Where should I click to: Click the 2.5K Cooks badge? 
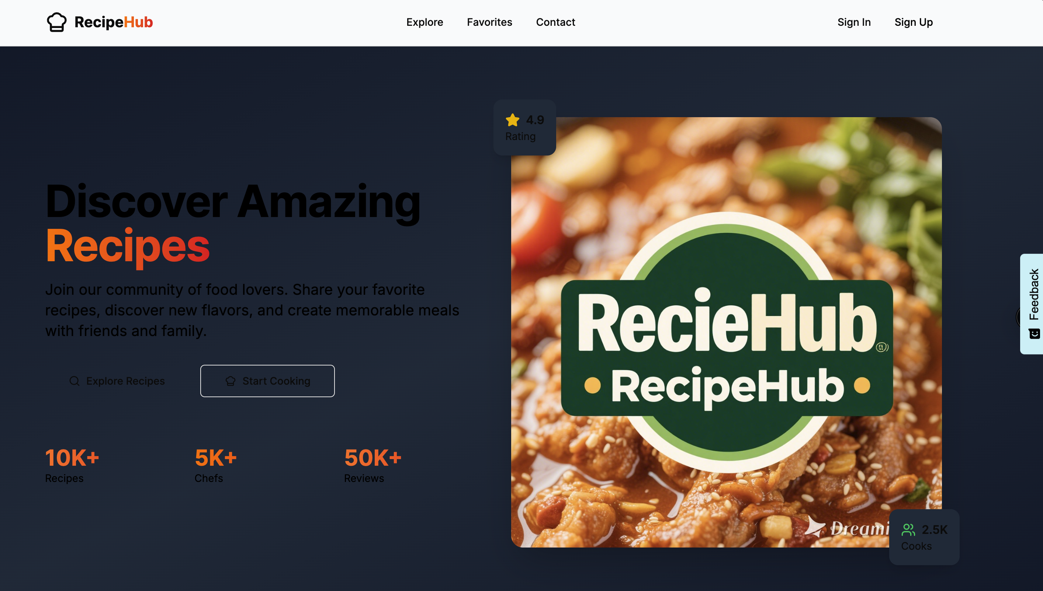[924, 537]
